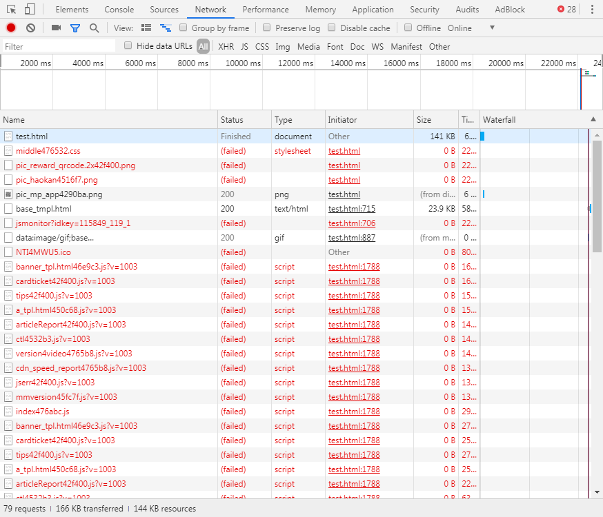Type in the Filter text field

click(59, 47)
